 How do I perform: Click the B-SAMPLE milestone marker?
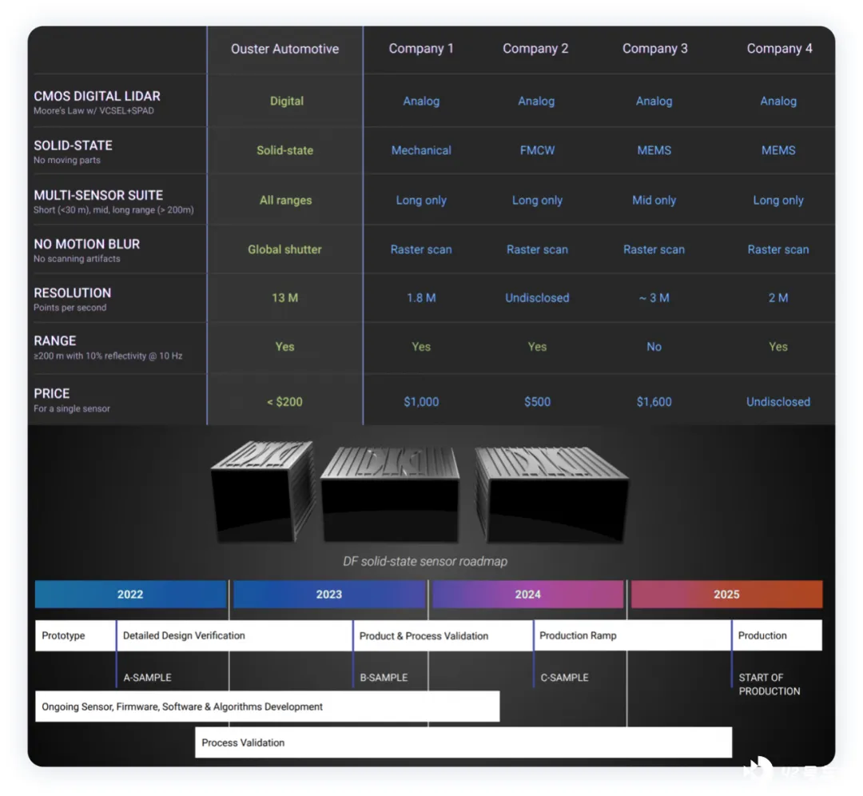[384, 677]
